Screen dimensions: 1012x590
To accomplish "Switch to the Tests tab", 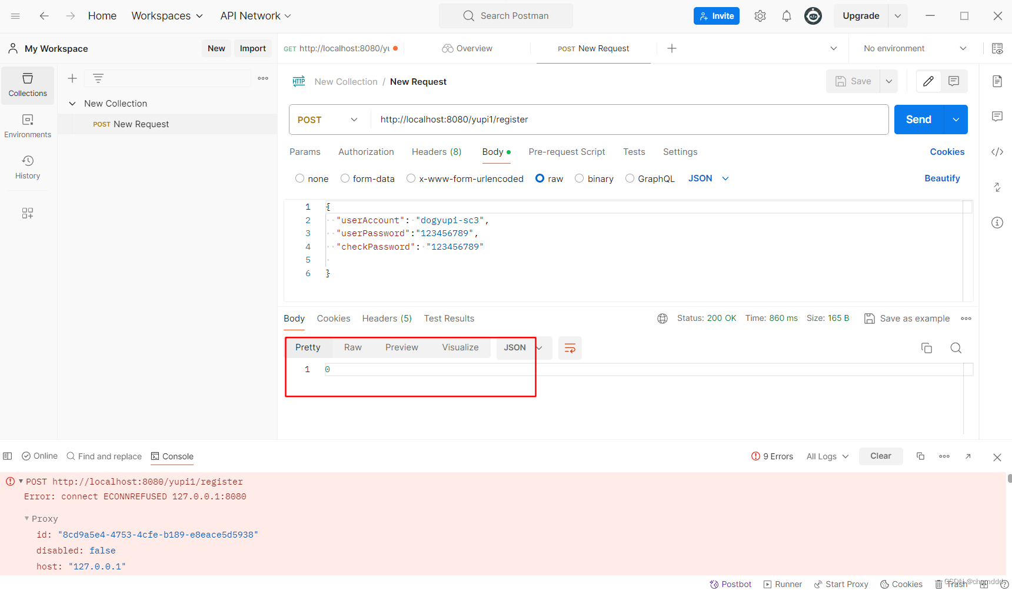I will tap(634, 152).
